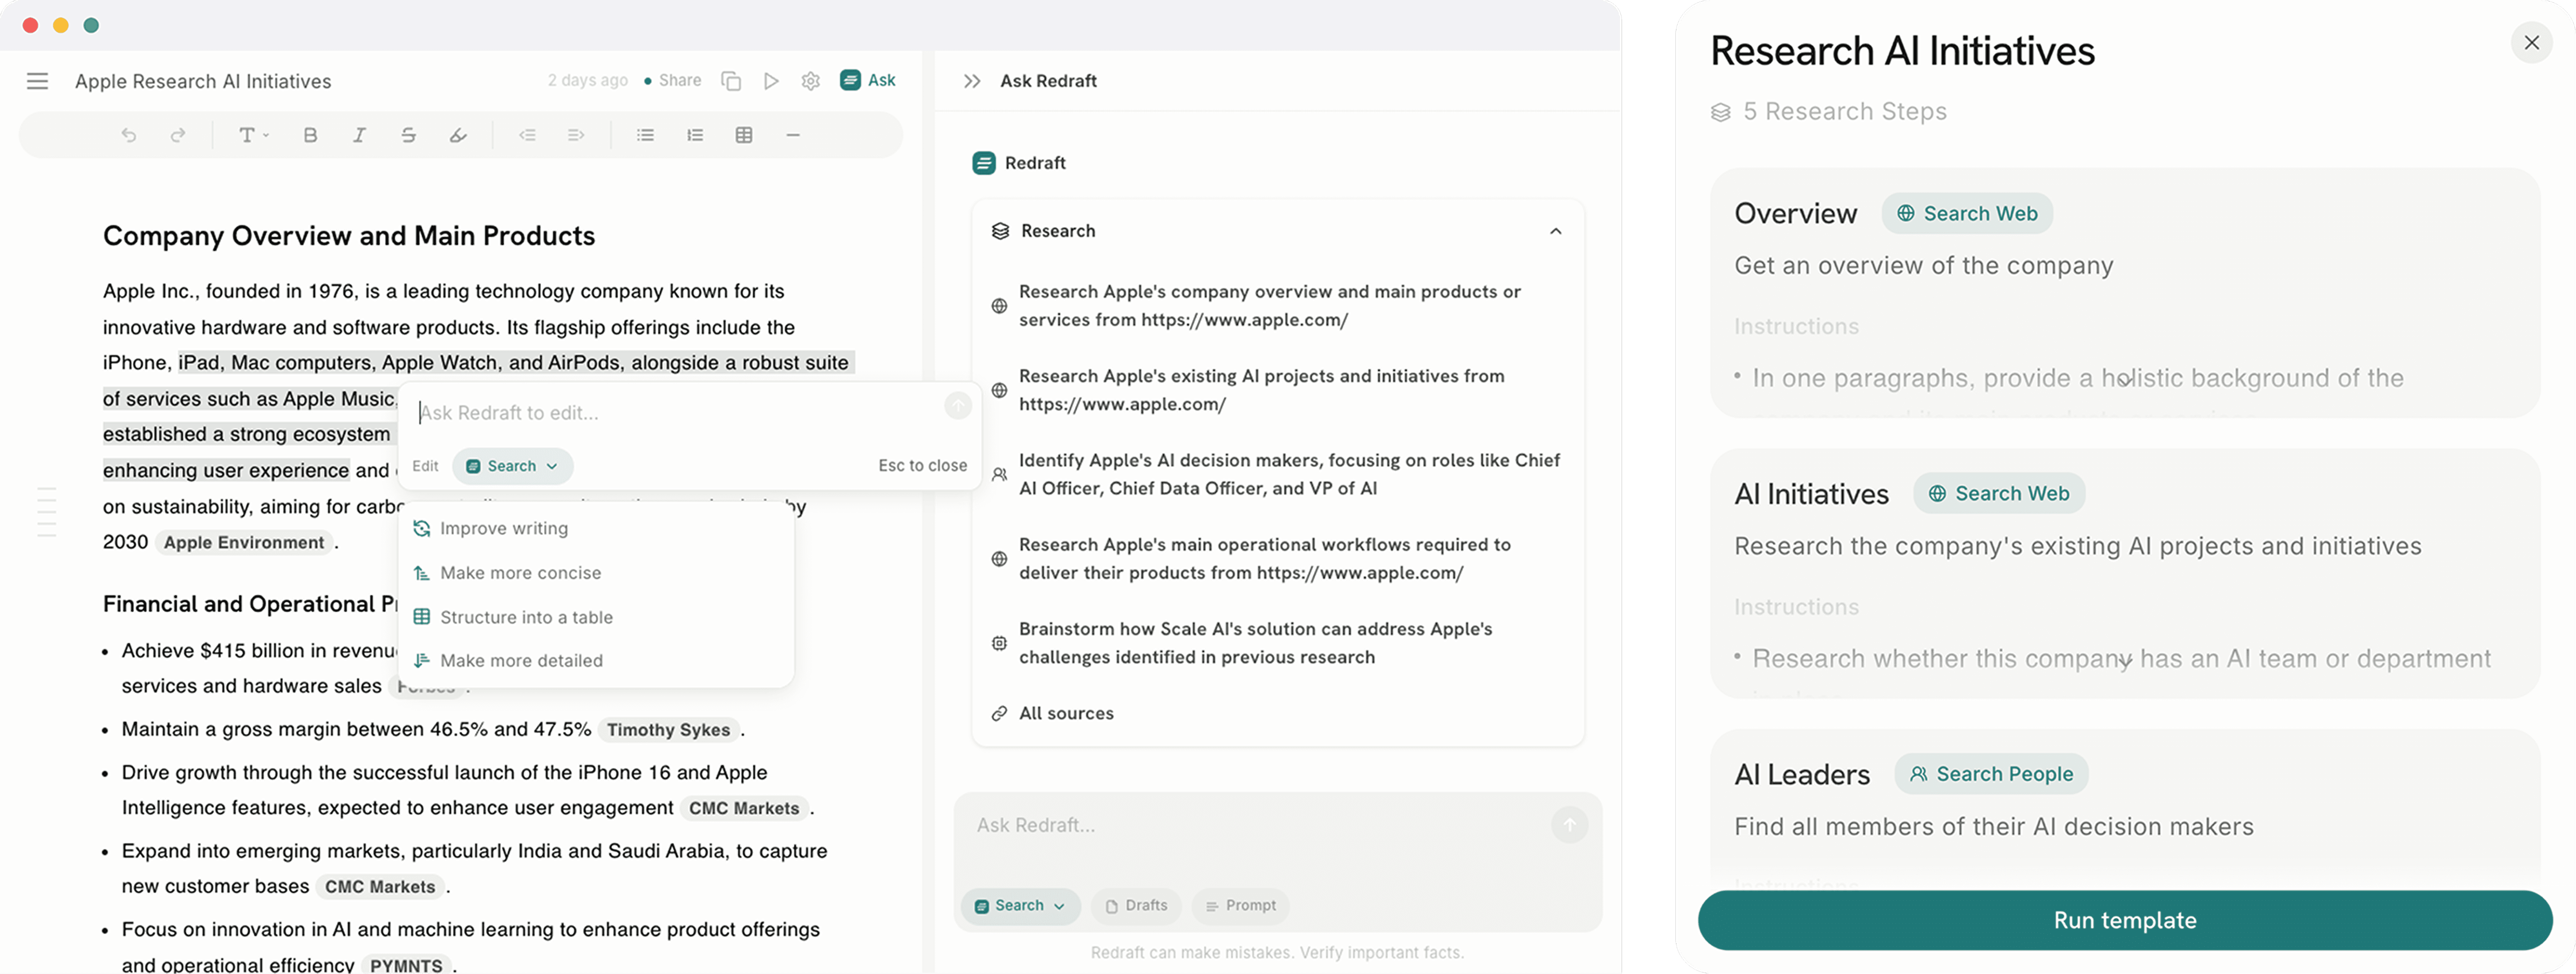Click the undo arrow icon
This screenshot has height=974, width=2576.
point(128,135)
